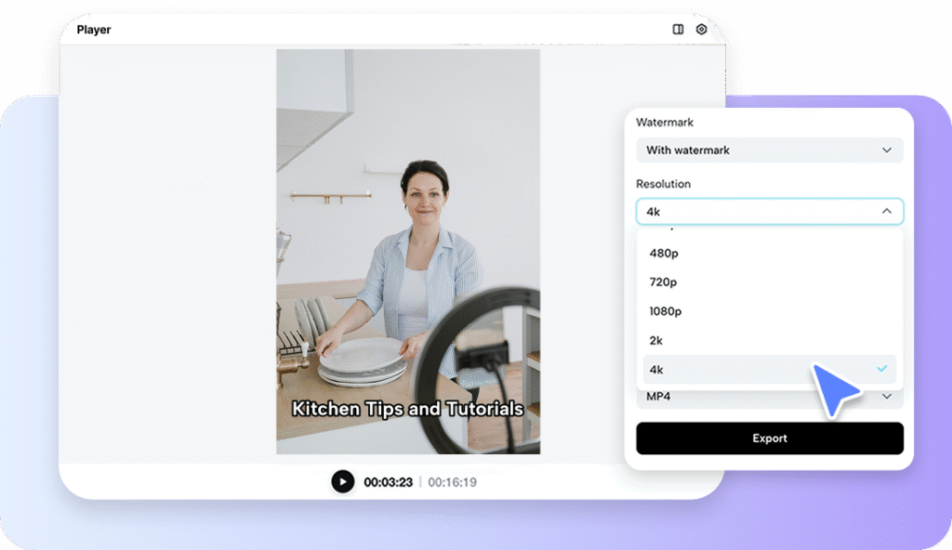Click the split-view layout icon in Player header
Screen dimensions: 952x550
coord(678,30)
